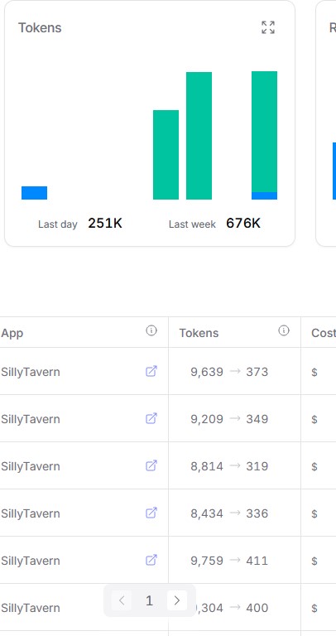336x636 pixels.
Task: Click the 8,814 → 319 tokens cell
Action: point(229,466)
